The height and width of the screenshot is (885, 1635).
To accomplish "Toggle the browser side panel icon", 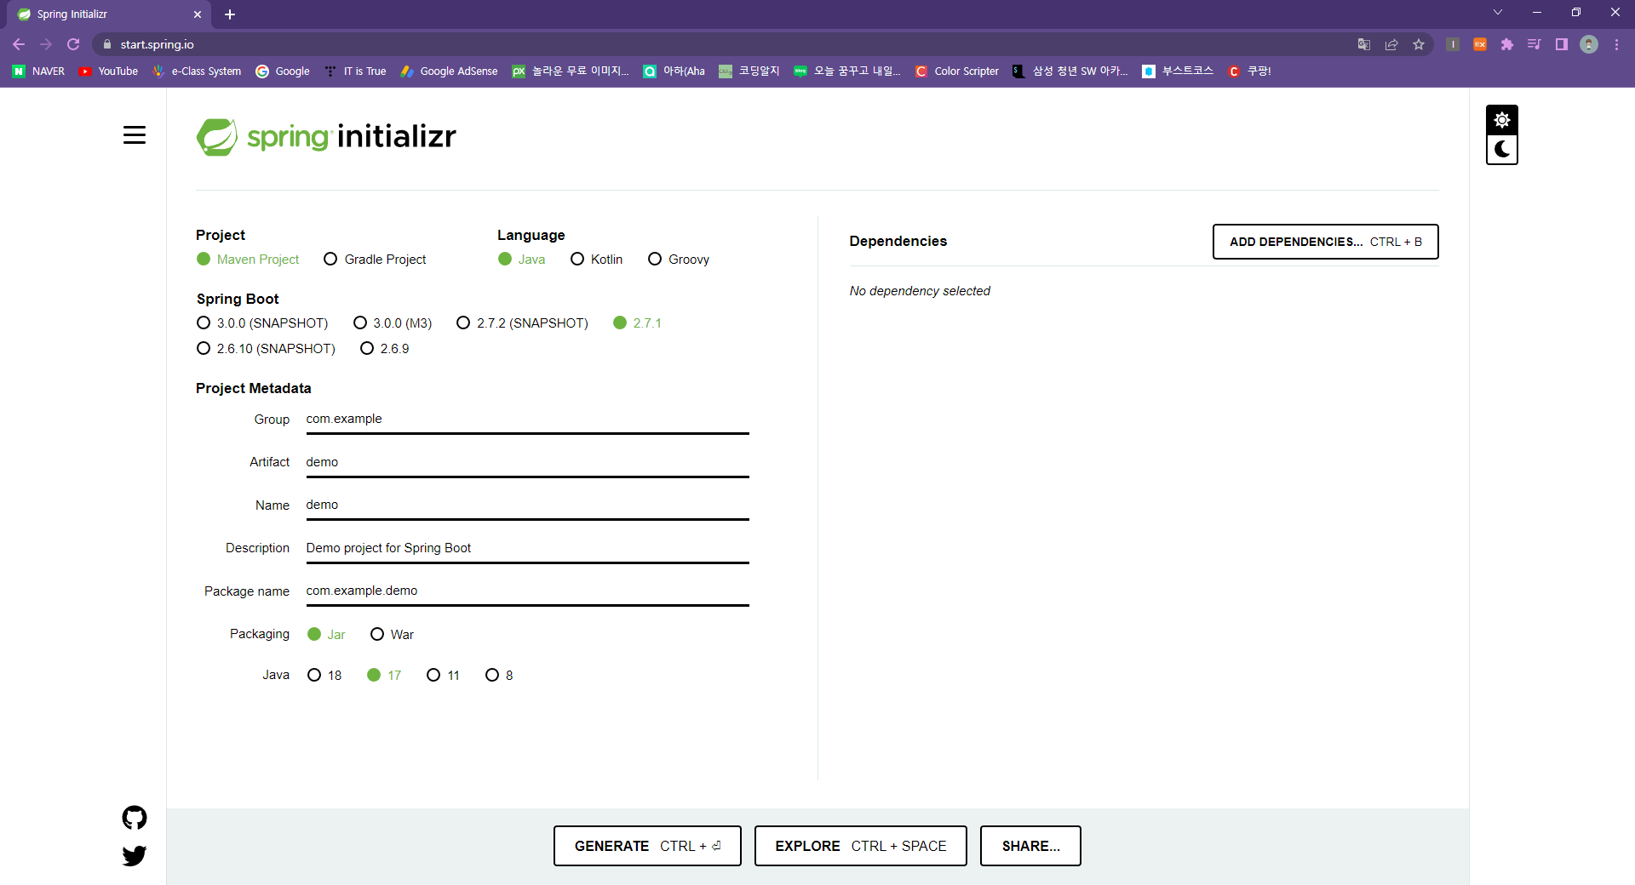I will pos(1562,44).
